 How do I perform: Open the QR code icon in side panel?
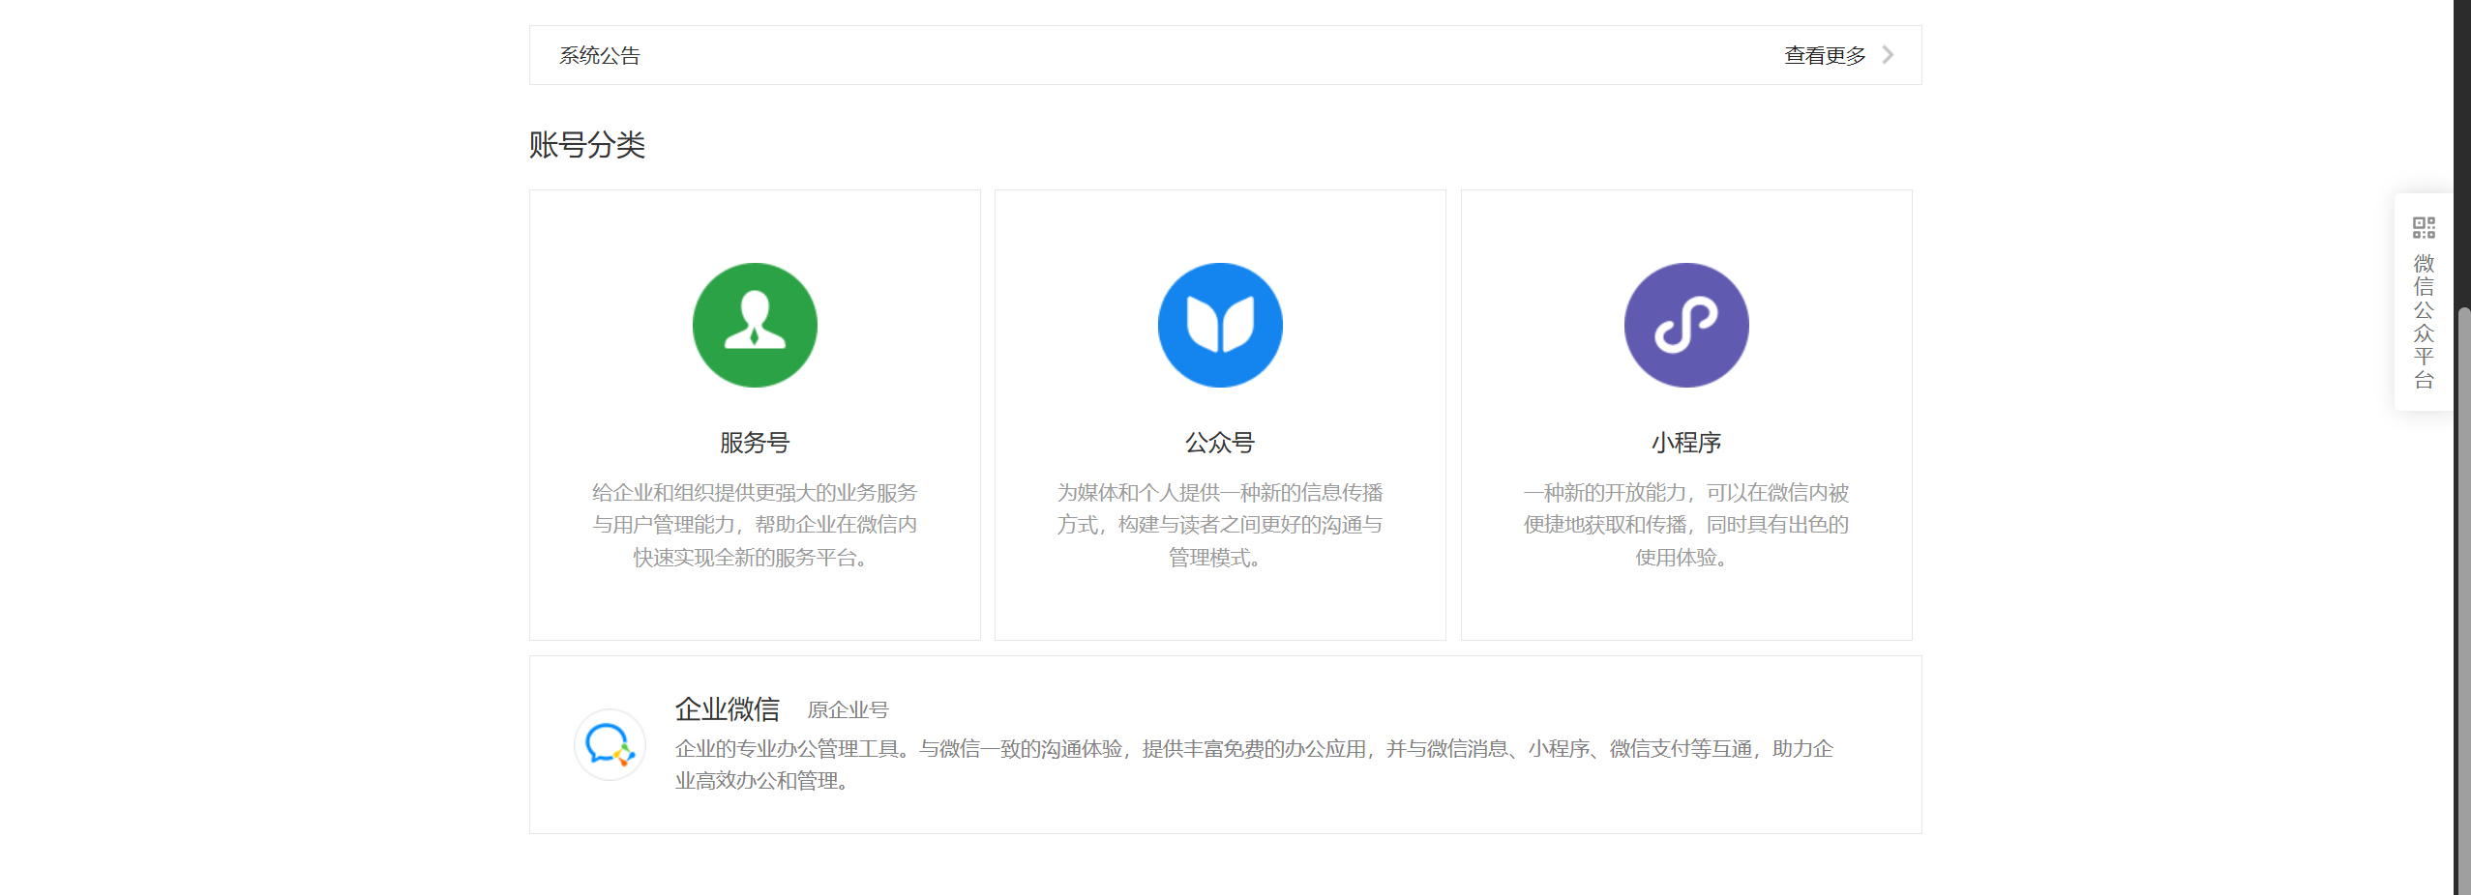2424,228
